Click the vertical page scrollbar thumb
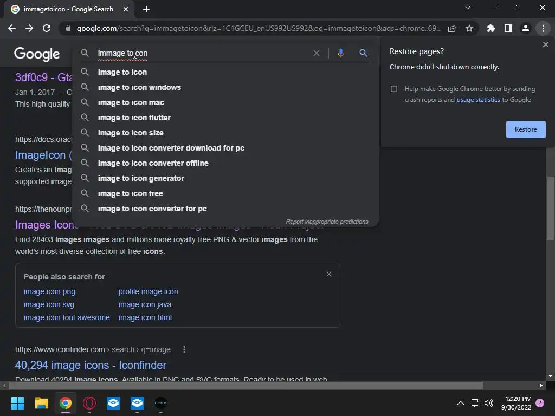The width and height of the screenshot is (555, 416). (x=550, y=209)
